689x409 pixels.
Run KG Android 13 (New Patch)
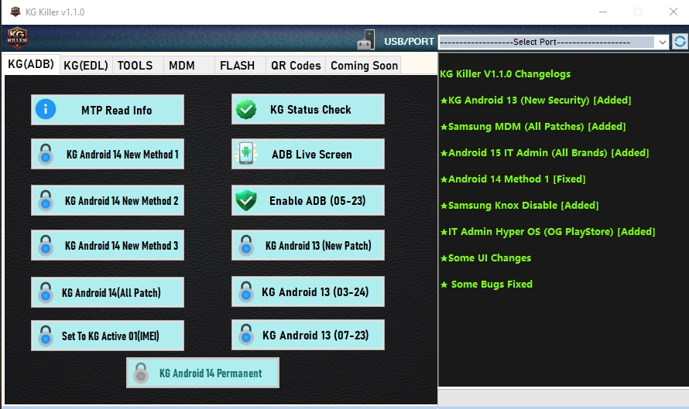pos(308,245)
